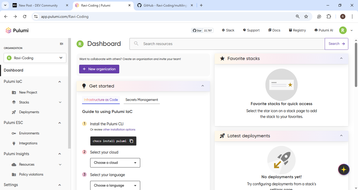Open Deployments in the sidebar
The height and width of the screenshot is (190, 358).
29,112
